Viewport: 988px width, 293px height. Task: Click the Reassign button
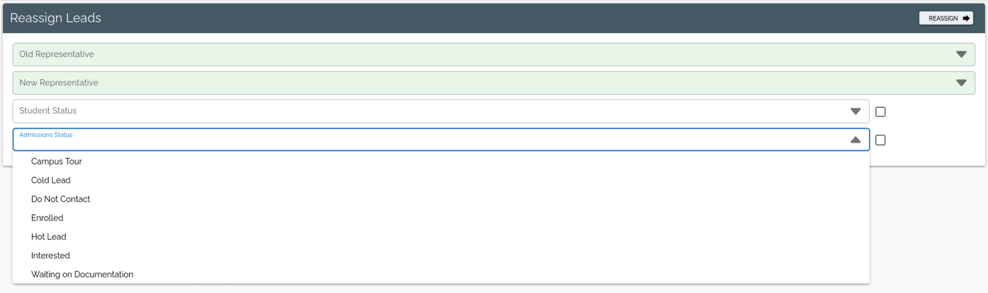pos(945,18)
